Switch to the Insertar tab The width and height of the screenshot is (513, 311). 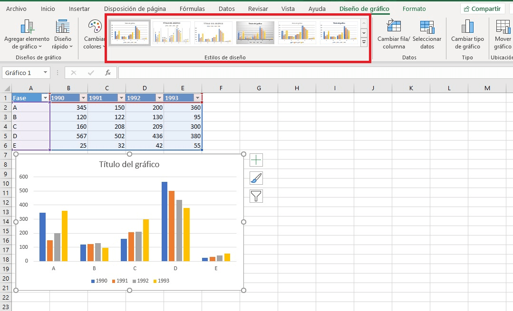[79, 9]
